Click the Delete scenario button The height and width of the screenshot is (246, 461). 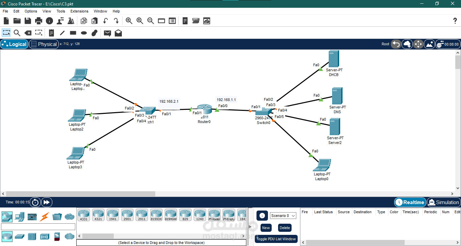click(285, 228)
